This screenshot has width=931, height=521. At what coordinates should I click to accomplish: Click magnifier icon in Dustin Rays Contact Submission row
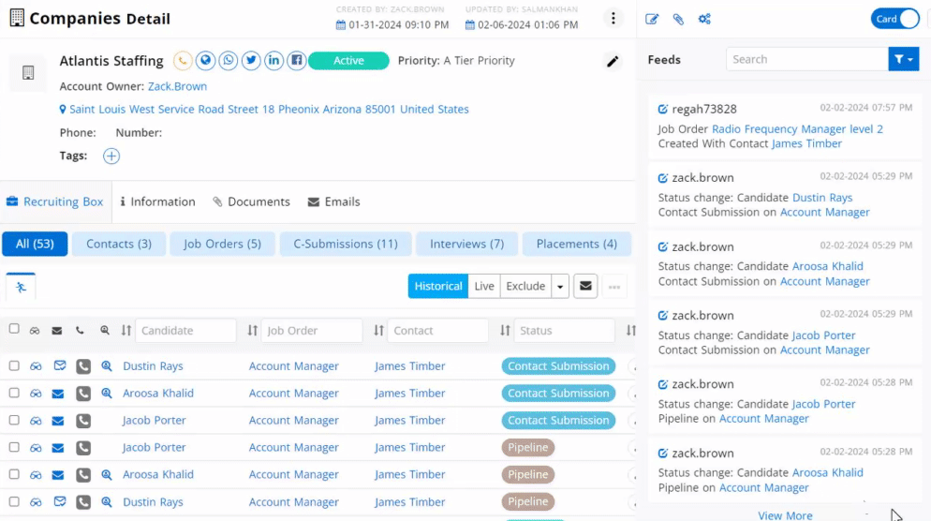(106, 366)
